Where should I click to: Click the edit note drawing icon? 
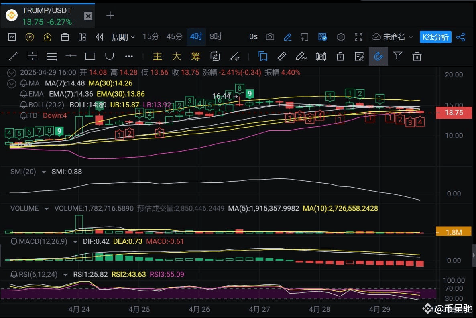[359, 56]
